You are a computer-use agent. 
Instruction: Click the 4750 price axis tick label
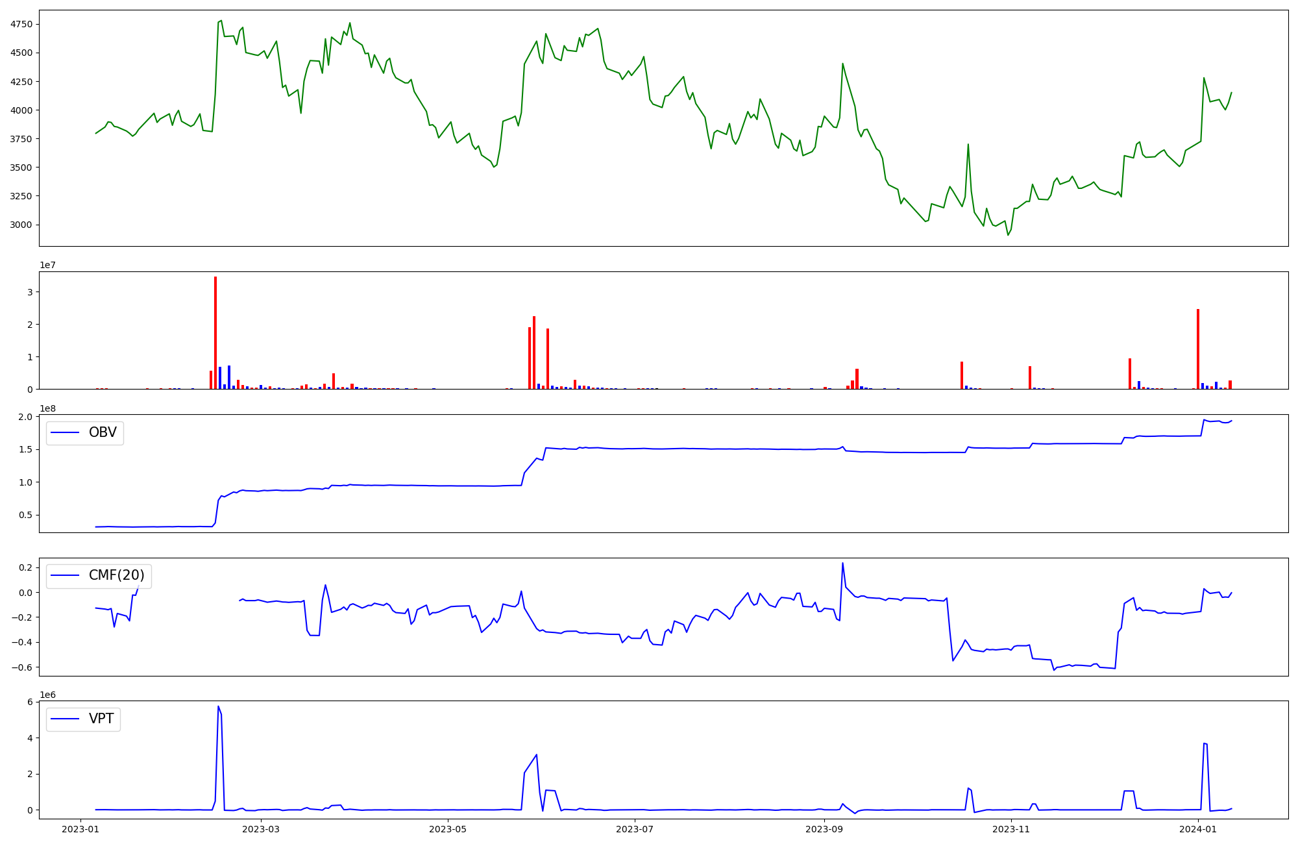tap(21, 24)
